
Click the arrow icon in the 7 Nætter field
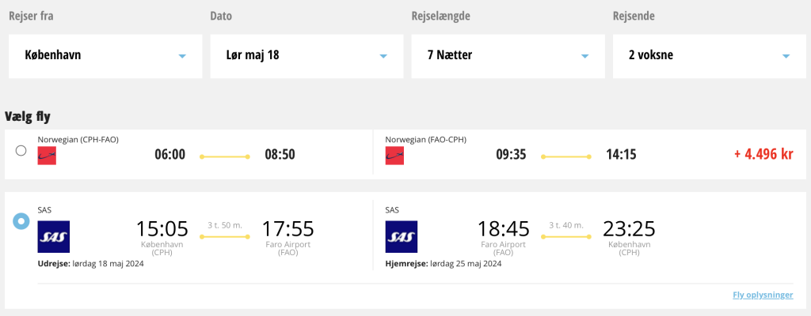[x=585, y=56]
